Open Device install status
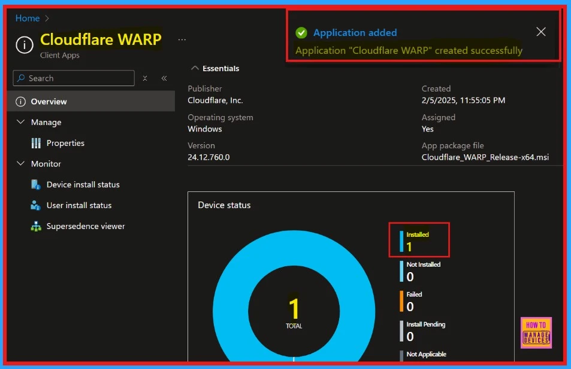The width and height of the screenshot is (571, 369). tap(83, 184)
